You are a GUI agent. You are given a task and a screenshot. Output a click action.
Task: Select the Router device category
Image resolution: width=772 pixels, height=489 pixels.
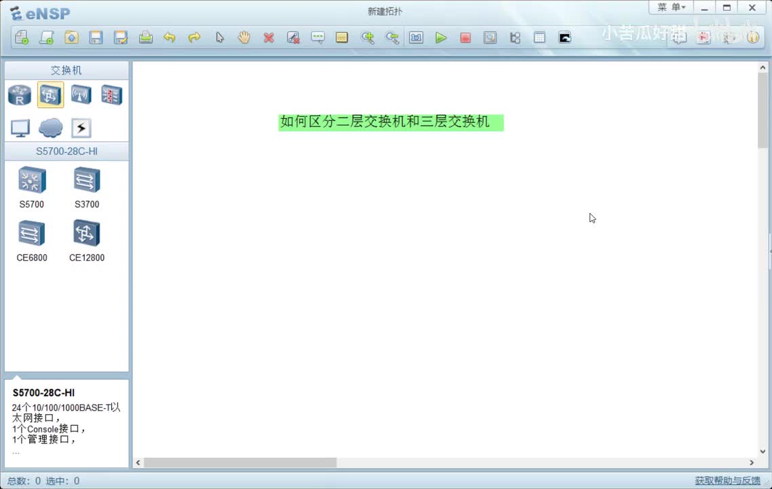[20, 95]
